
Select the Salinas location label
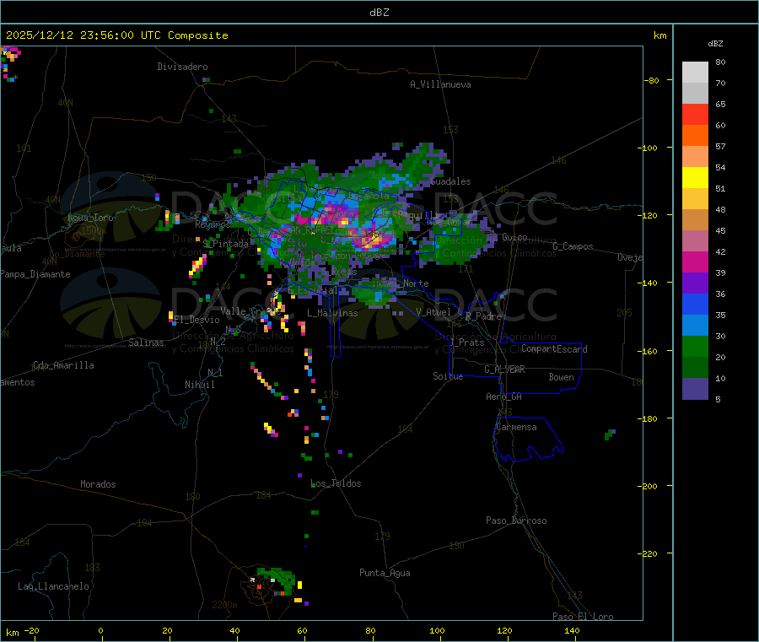click(146, 343)
